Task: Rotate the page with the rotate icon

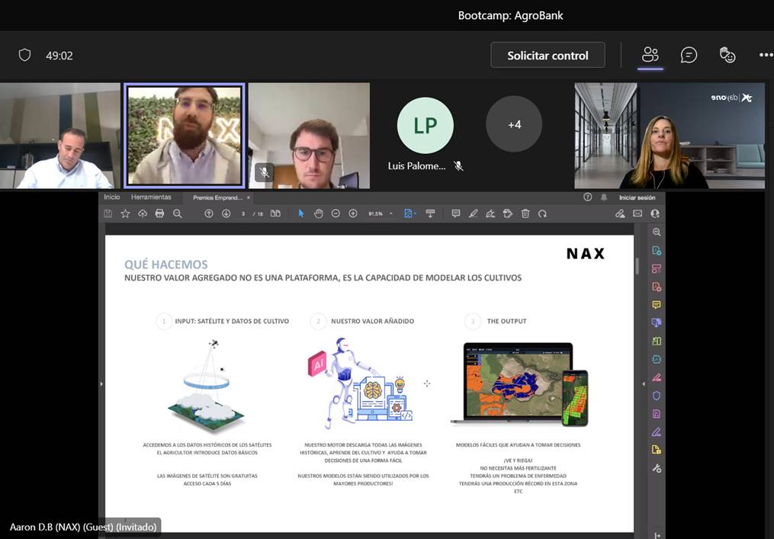Action: pos(542,213)
